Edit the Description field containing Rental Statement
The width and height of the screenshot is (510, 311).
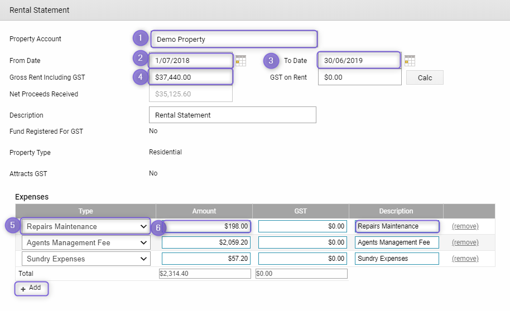233,115
